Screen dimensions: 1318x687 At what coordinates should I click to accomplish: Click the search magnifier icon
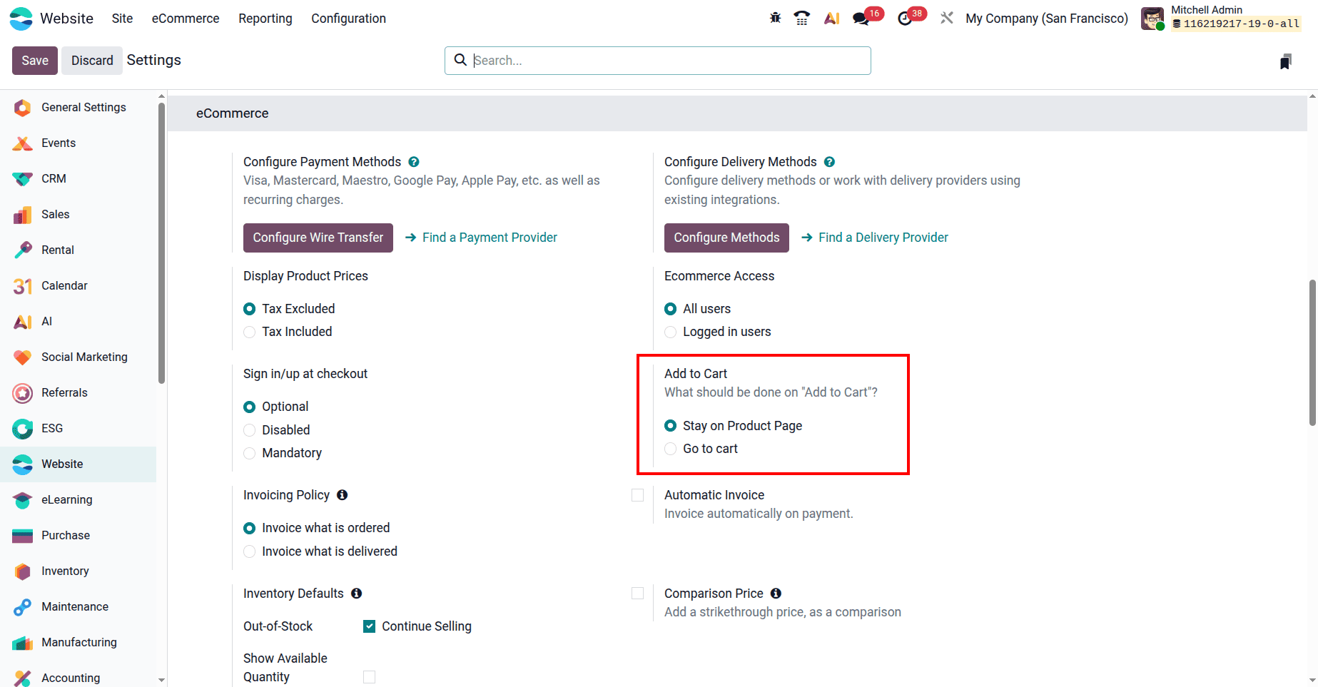pos(461,60)
